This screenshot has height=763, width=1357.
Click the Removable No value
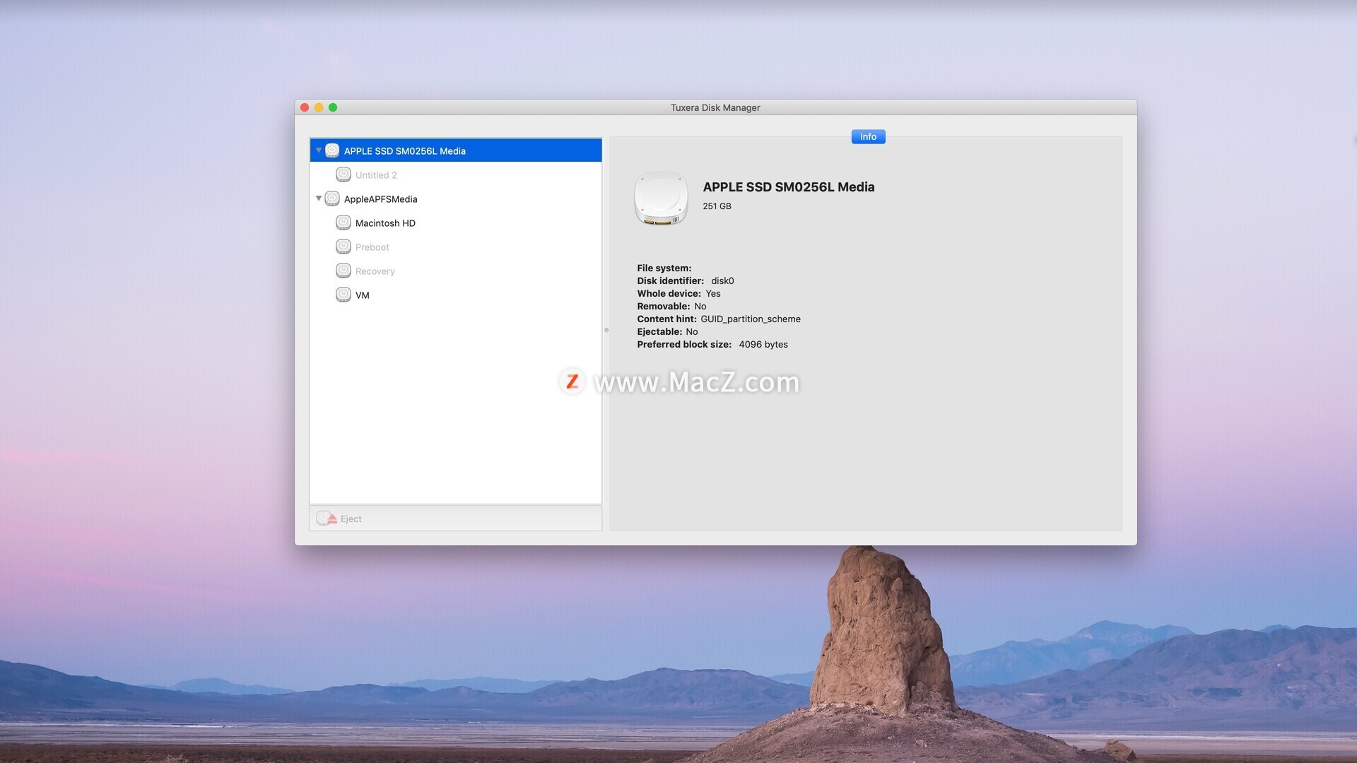tap(700, 307)
